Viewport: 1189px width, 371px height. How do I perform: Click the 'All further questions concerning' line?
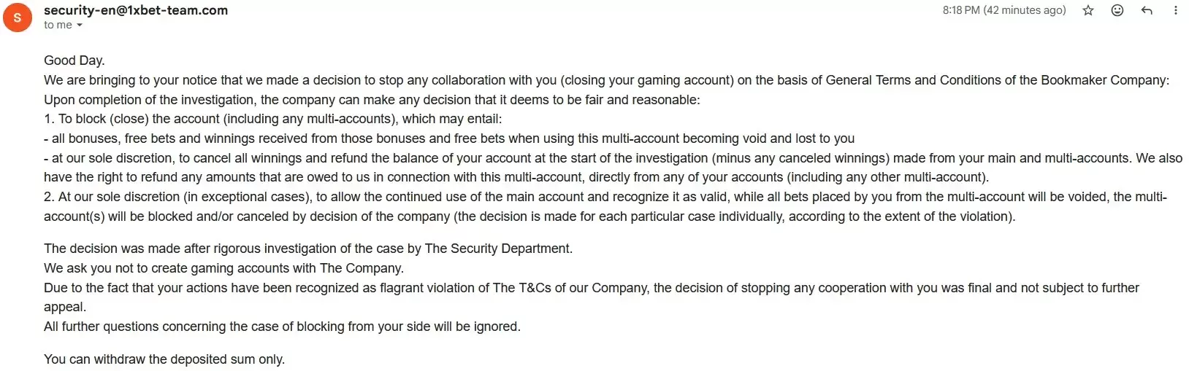pyautogui.click(x=282, y=327)
